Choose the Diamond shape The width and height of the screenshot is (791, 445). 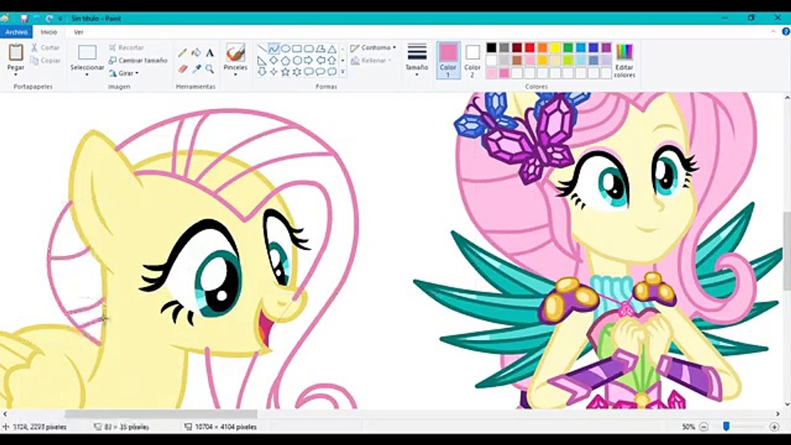coord(274,61)
